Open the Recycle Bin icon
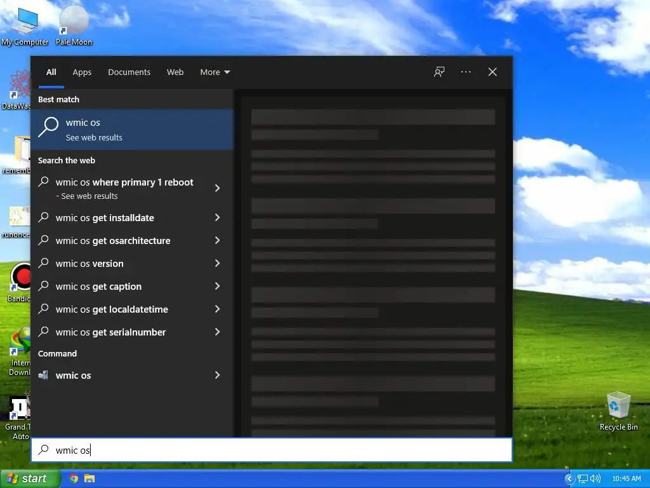This screenshot has height=488, width=650. pos(618,411)
